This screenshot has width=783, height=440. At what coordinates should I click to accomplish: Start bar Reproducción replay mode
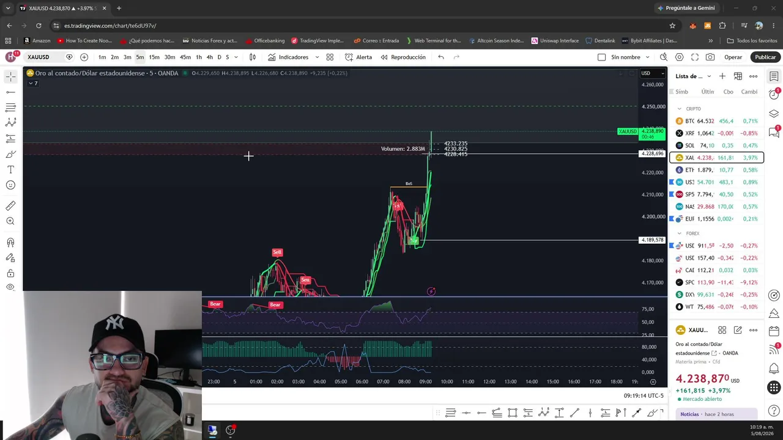403,57
